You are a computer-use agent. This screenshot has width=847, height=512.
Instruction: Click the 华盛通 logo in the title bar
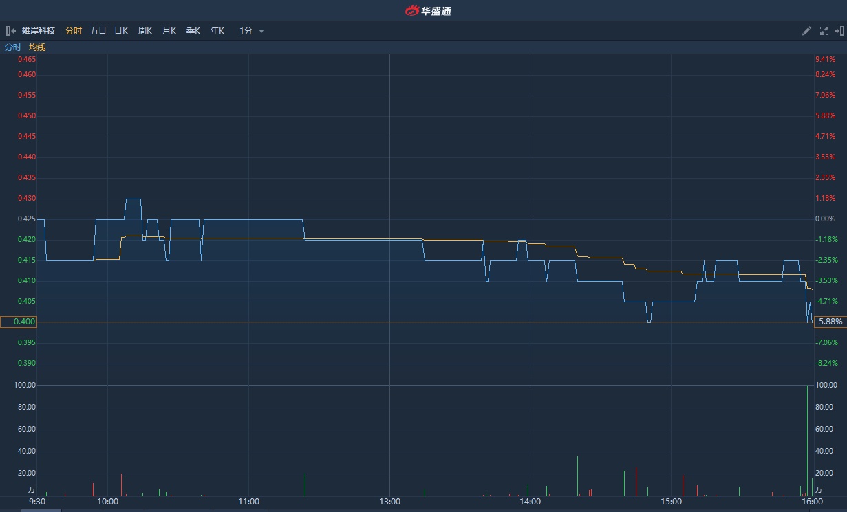pyautogui.click(x=427, y=10)
